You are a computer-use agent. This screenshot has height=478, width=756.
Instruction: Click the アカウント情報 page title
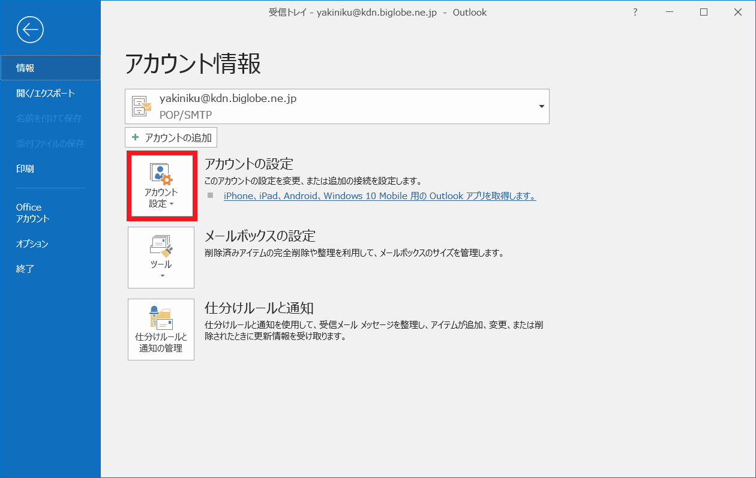[x=193, y=63]
